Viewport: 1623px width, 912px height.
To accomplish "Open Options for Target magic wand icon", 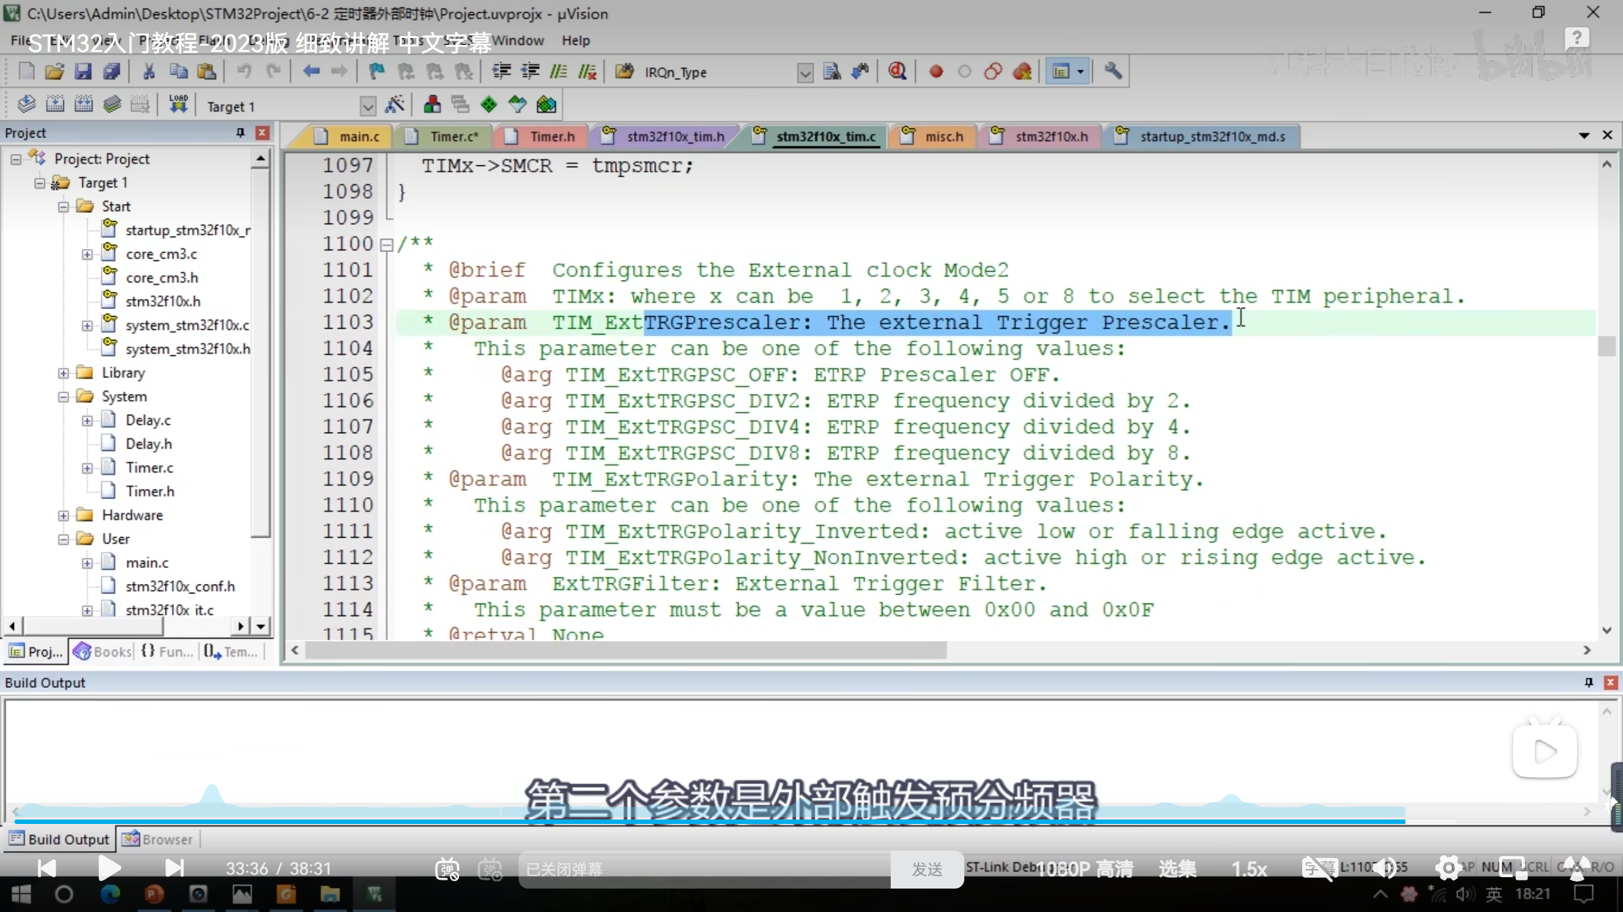I will point(394,104).
